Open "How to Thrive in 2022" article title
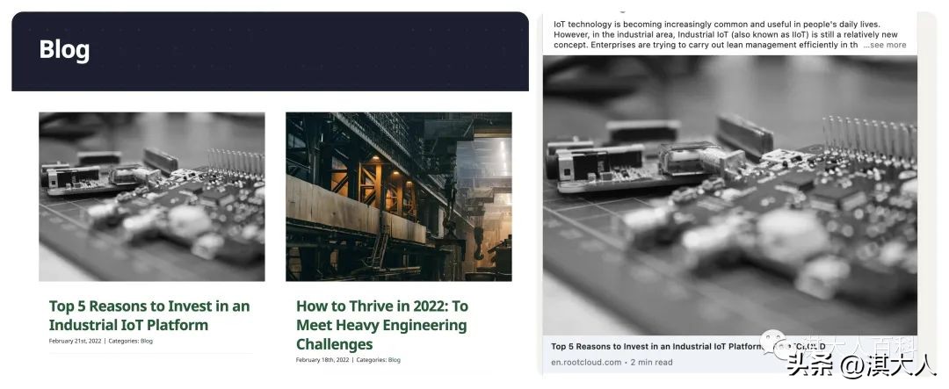The height and width of the screenshot is (389, 949). (382, 325)
